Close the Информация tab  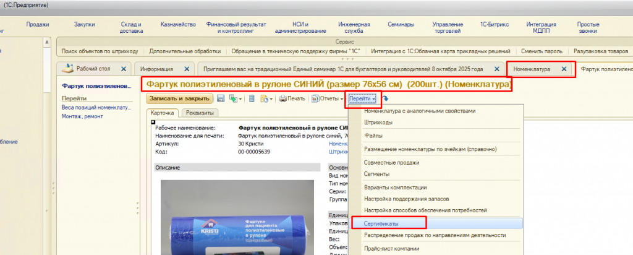(x=187, y=69)
